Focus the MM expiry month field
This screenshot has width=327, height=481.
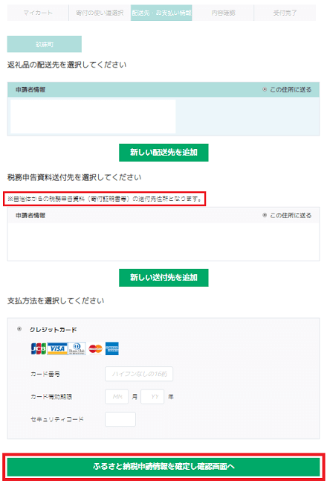click(x=117, y=397)
